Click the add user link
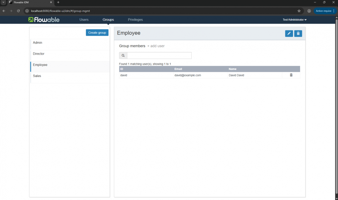This screenshot has width=338, height=200. coord(156,46)
